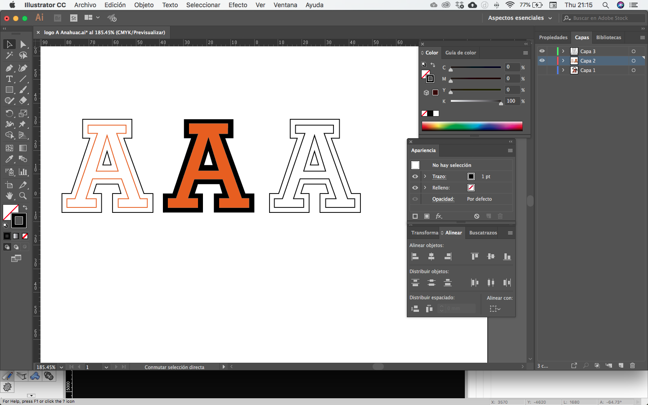Expand Trazo attributes in Apariencia
Viewport: 648px width, 405px height.
[x=425, y=176]
